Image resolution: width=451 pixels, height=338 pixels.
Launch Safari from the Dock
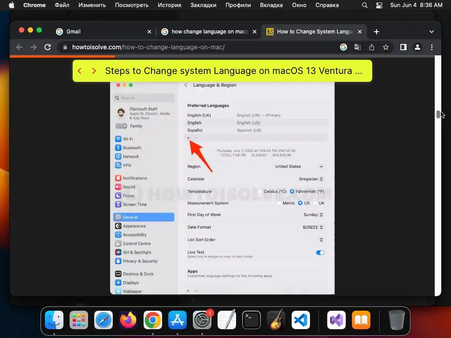104,320
